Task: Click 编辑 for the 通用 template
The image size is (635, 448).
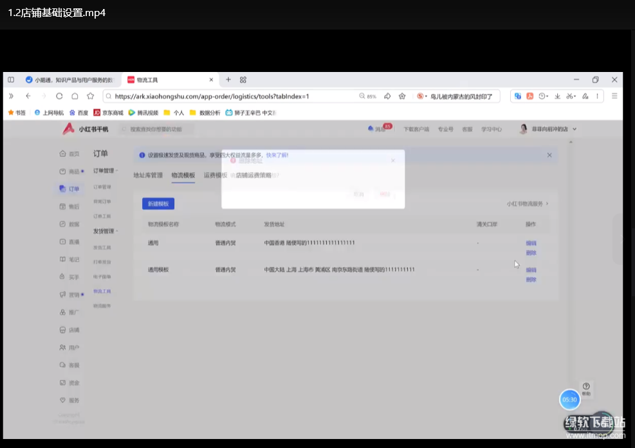Action: [x=531, y=243]
